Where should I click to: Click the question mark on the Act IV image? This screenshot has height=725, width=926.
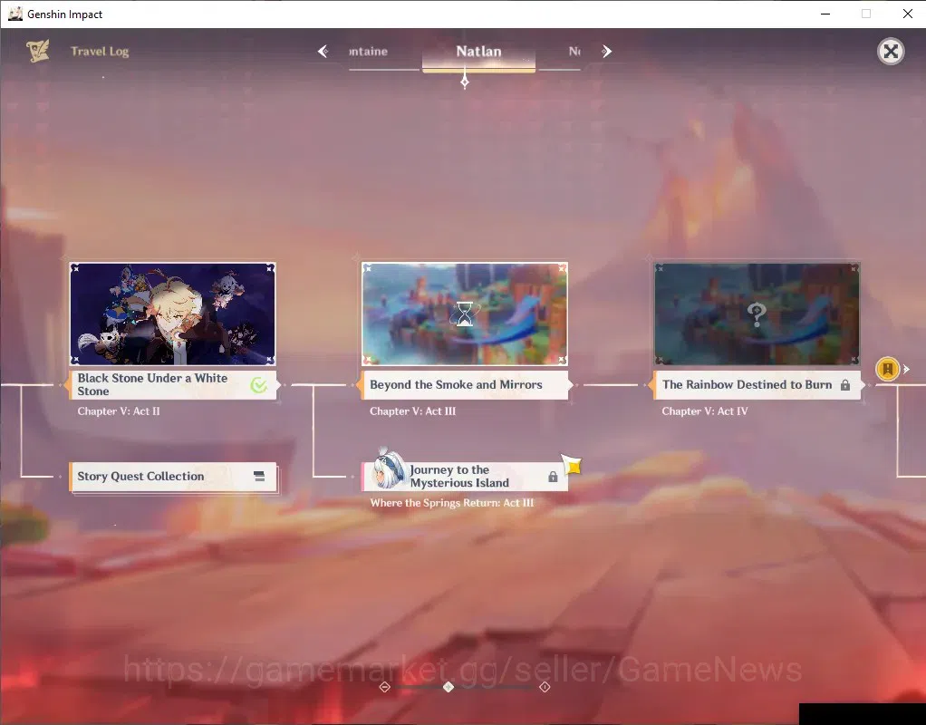pyautogui.click(x=757, y=314)
